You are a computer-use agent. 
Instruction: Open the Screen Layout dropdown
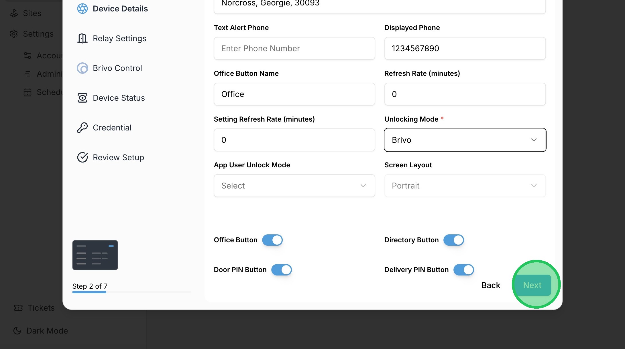click(465, 186)
